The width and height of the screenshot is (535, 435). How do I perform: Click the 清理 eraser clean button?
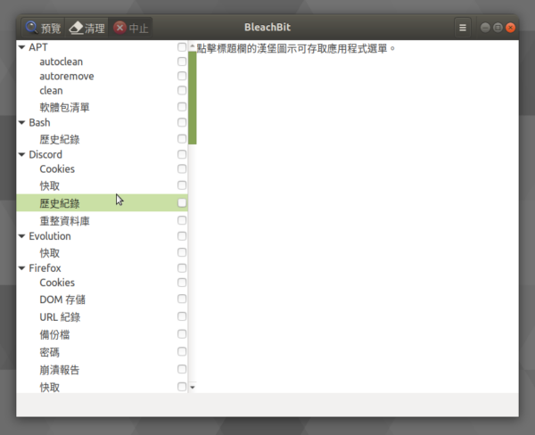86,28
